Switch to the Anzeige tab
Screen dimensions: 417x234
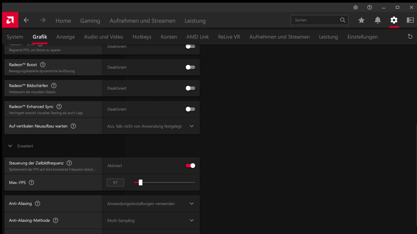(x=65, y=37)
